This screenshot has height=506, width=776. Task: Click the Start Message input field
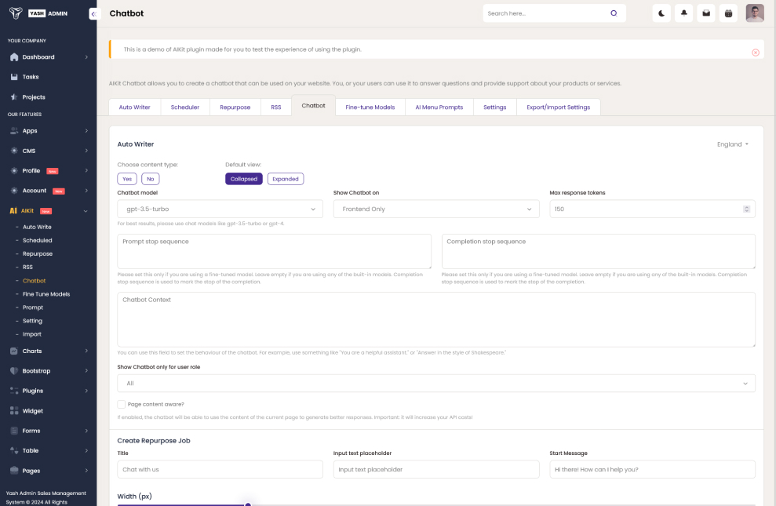coord(652,469)
